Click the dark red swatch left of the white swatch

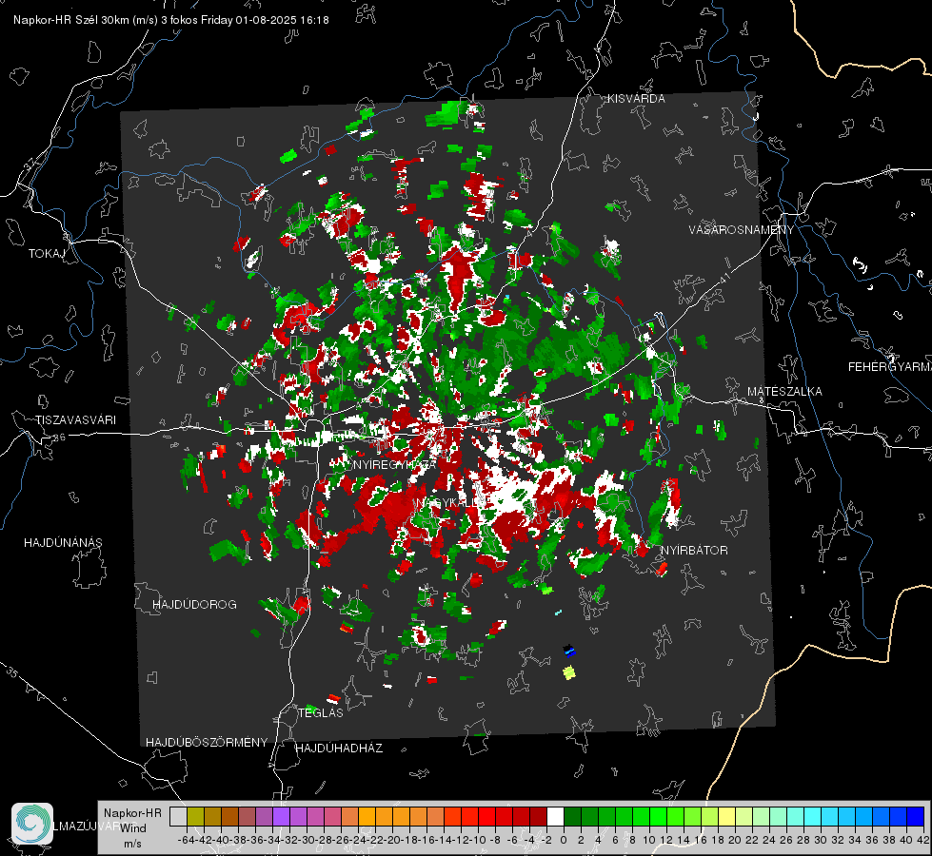coord(538,816)
